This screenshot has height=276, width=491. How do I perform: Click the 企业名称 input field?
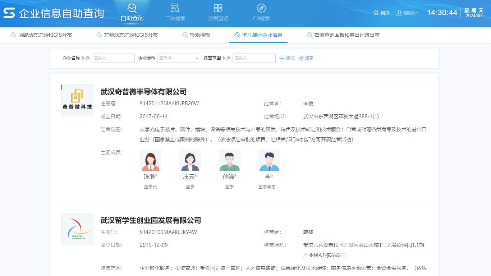(x=113, y=58)
